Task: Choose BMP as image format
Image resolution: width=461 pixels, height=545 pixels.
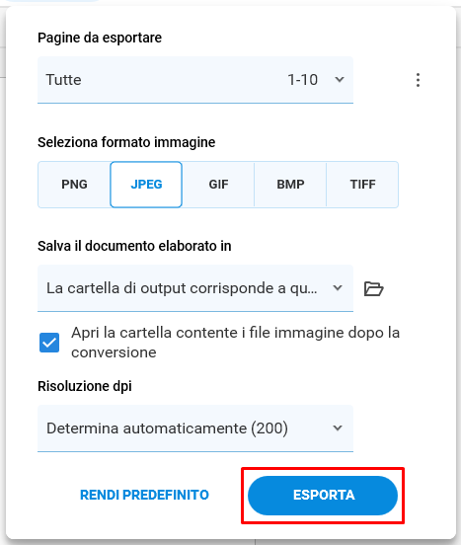Action: (290, 185)
